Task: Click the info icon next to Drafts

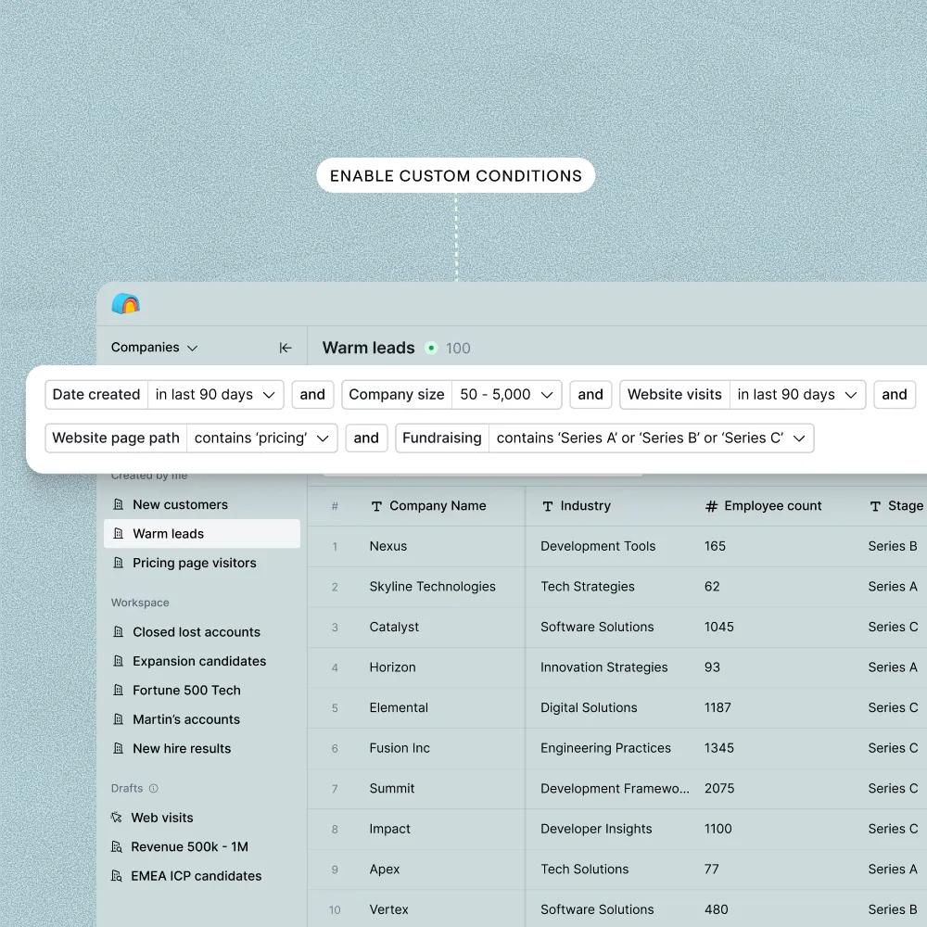Action: [x=154, y=788]
